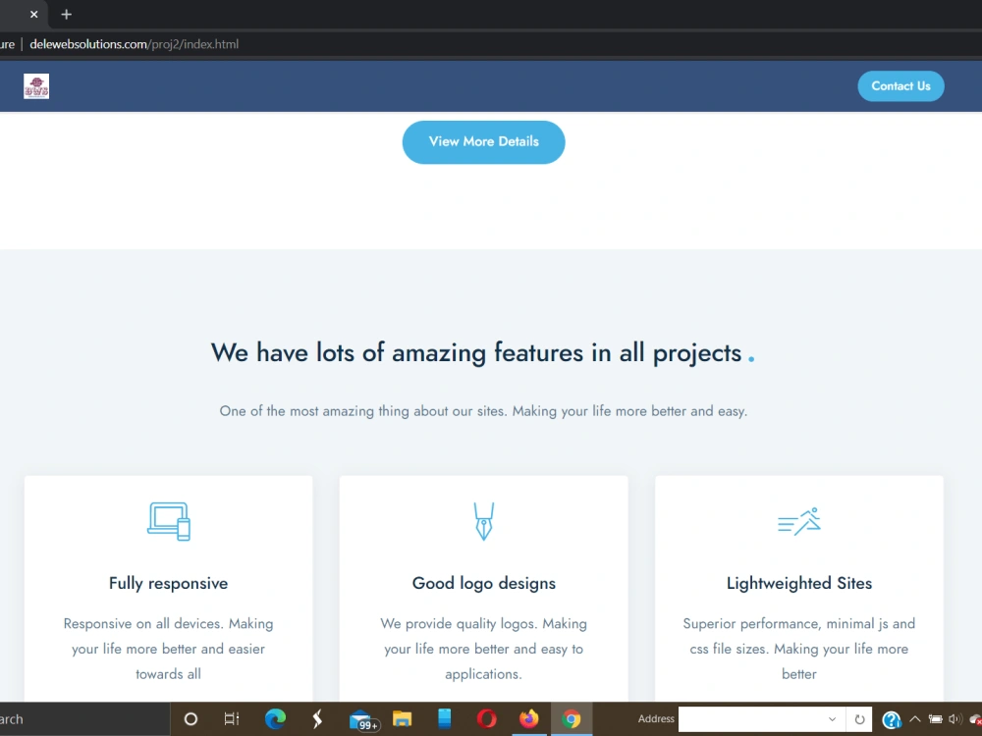Click the 'Superior performance, minimal js' description
Screen dimensions: 982x736
799,649
